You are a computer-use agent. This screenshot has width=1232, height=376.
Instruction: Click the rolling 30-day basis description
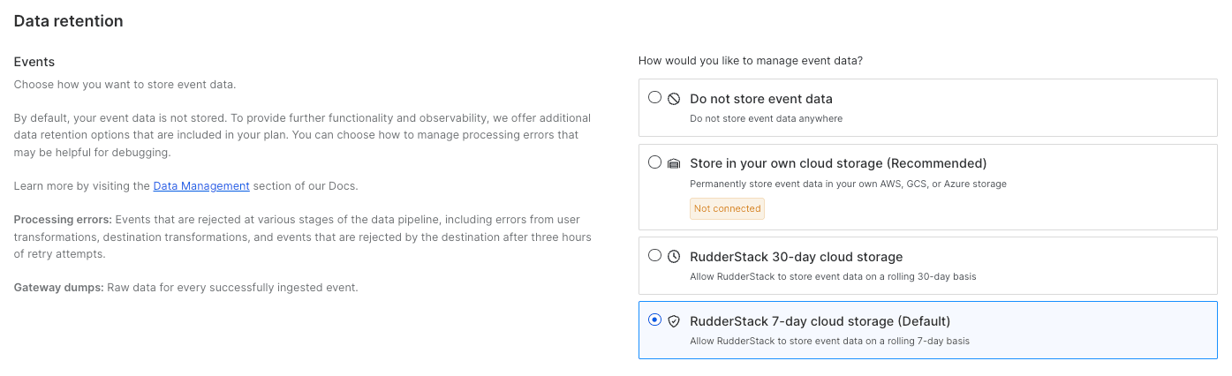[832, 276]
